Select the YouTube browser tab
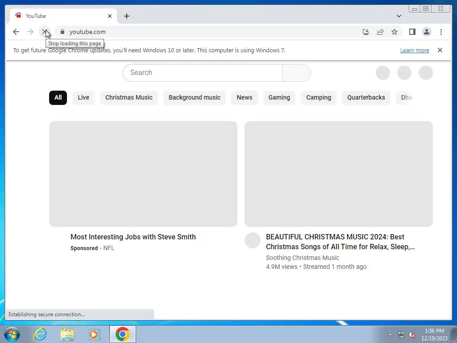 click(63, 16)
